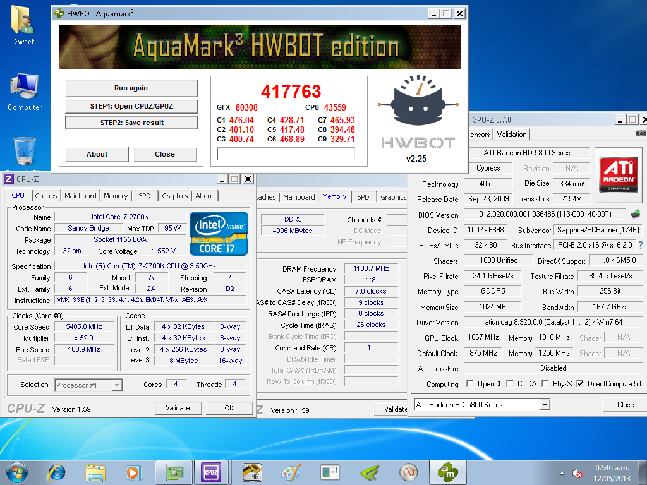Select the Computer desktop icon

click(25, 92)
